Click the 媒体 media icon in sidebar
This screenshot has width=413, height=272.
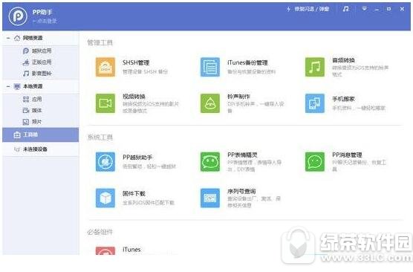[x=26, y=111]
